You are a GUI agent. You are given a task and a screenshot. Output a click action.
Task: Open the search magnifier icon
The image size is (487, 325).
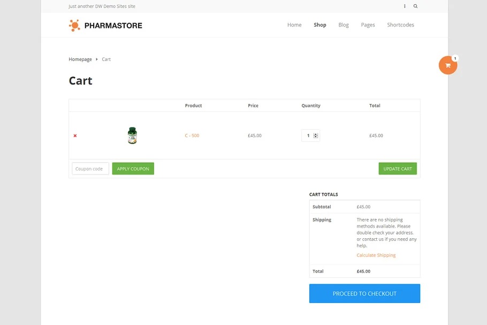415,6
